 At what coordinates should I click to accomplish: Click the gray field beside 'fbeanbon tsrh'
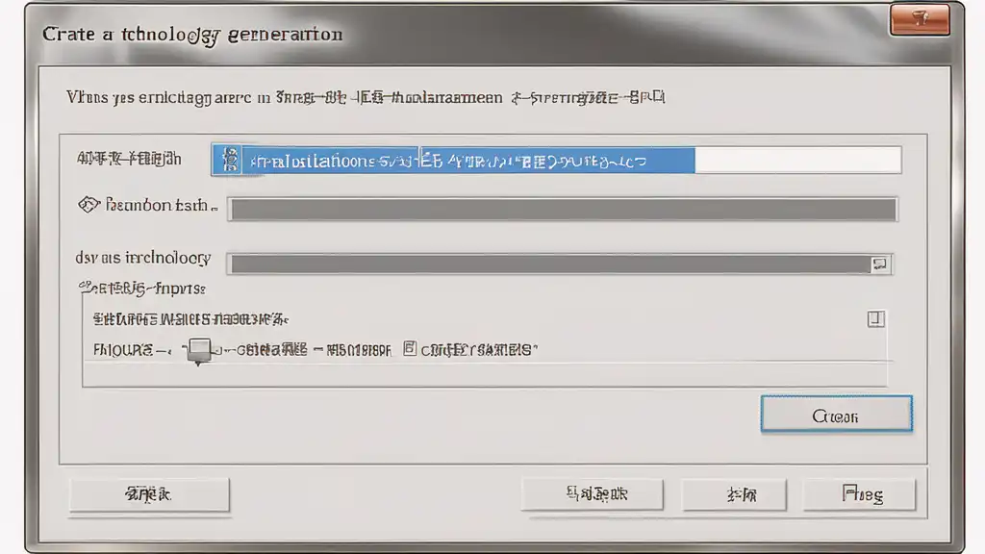click(562, 209)
